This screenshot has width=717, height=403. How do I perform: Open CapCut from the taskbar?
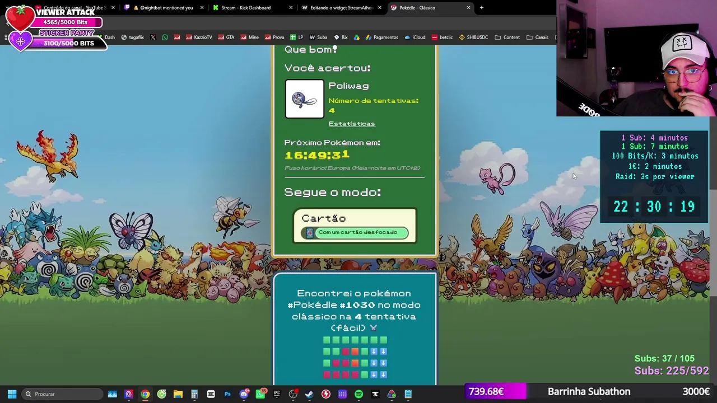pos(211,394)
